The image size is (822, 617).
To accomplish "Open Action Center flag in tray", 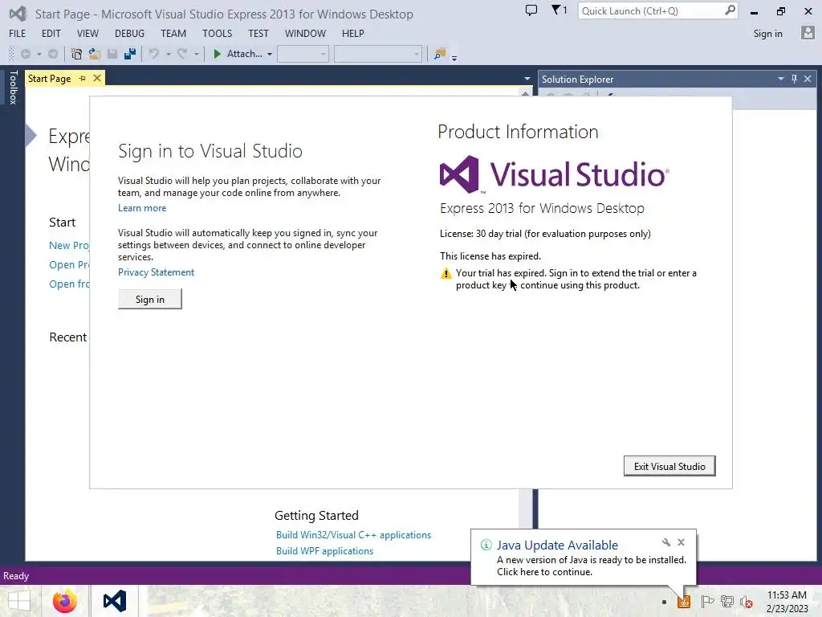I will (x=706, y=601).
